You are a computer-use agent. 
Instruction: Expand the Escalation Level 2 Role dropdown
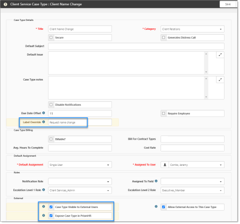pos(193,190)
